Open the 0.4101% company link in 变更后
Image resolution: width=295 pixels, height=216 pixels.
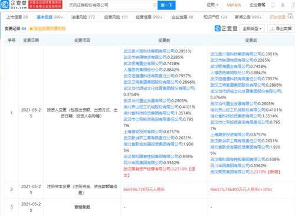(238, 110)
